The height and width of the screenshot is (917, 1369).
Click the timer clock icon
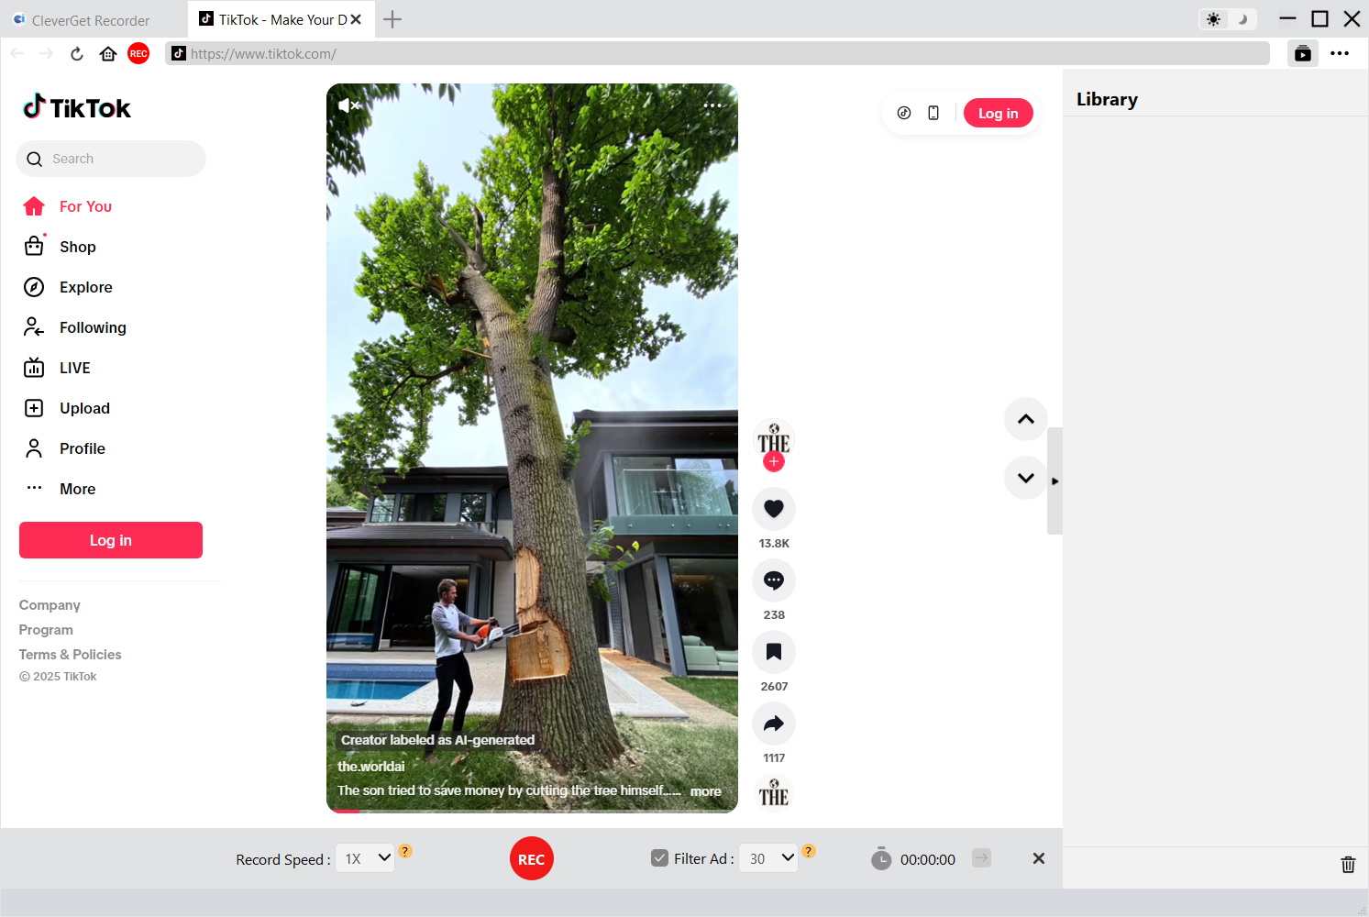[881, 858]
